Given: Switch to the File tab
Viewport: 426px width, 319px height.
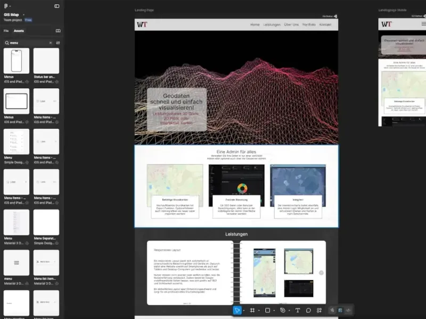Looking at the screenshot, I should point(6,31).
